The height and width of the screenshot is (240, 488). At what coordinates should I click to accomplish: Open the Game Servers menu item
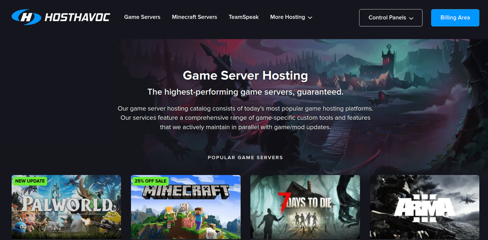[142, 17]
